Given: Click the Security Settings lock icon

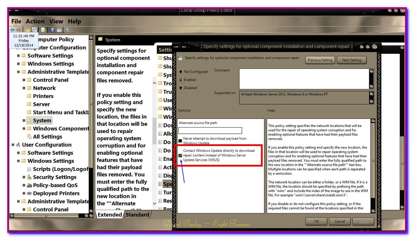Looking at the screenshot, I should 29,177.
